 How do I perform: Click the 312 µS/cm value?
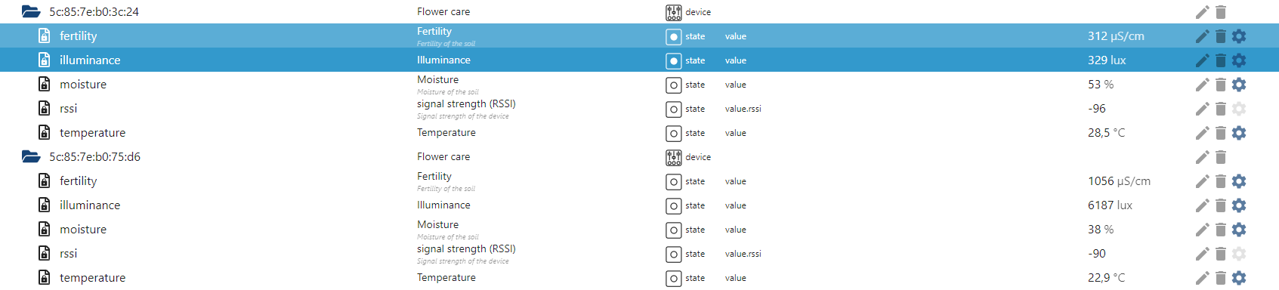[x=1116, y=36]
